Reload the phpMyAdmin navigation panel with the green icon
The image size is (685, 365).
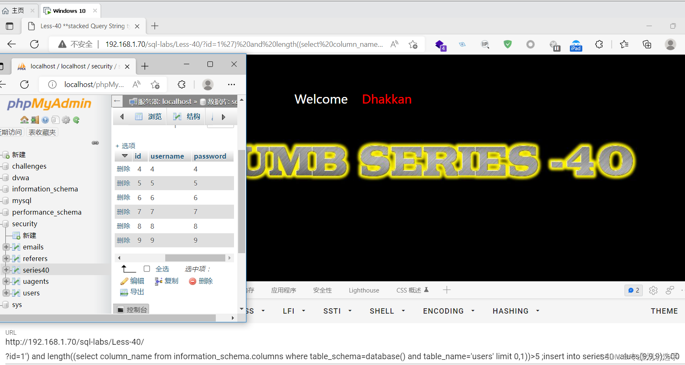[x=76, y=120]
